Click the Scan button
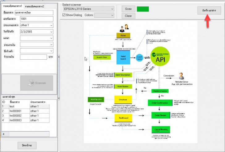The width and height of the screenshot is (225, 152). pos(129,9)
